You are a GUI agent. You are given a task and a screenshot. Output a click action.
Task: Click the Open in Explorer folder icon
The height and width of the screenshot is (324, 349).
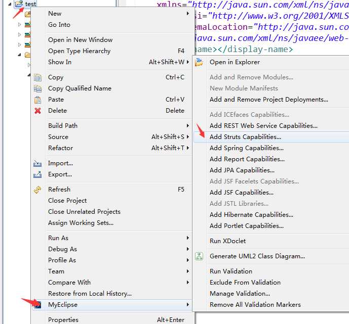[199, 62]
